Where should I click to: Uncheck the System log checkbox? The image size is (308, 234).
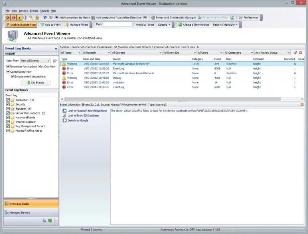click(x=8, y=108)
